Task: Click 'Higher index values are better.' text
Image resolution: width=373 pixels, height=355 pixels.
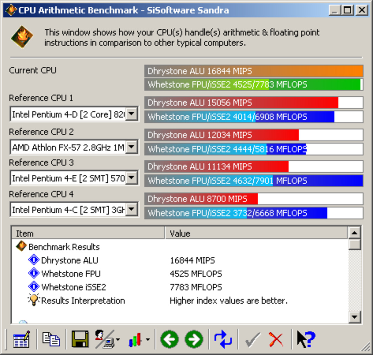Action: click(x=229, y=300)
